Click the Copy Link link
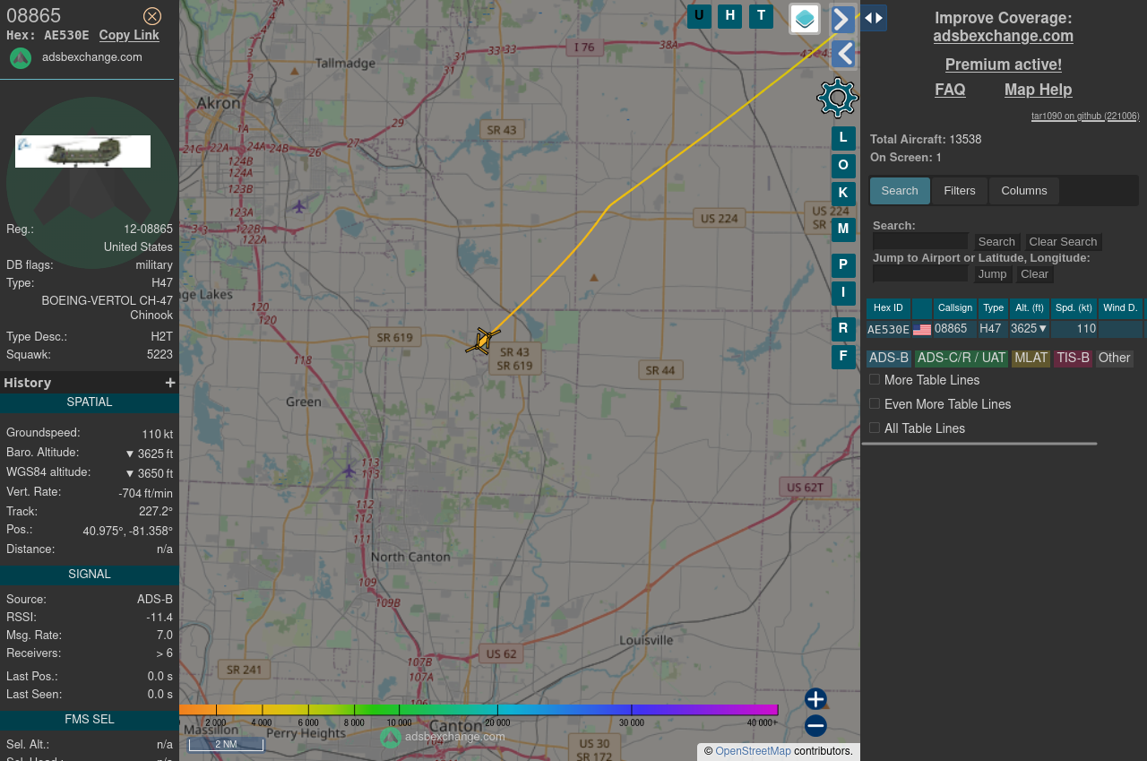1147x761 pixels. (x=129, y=35)
